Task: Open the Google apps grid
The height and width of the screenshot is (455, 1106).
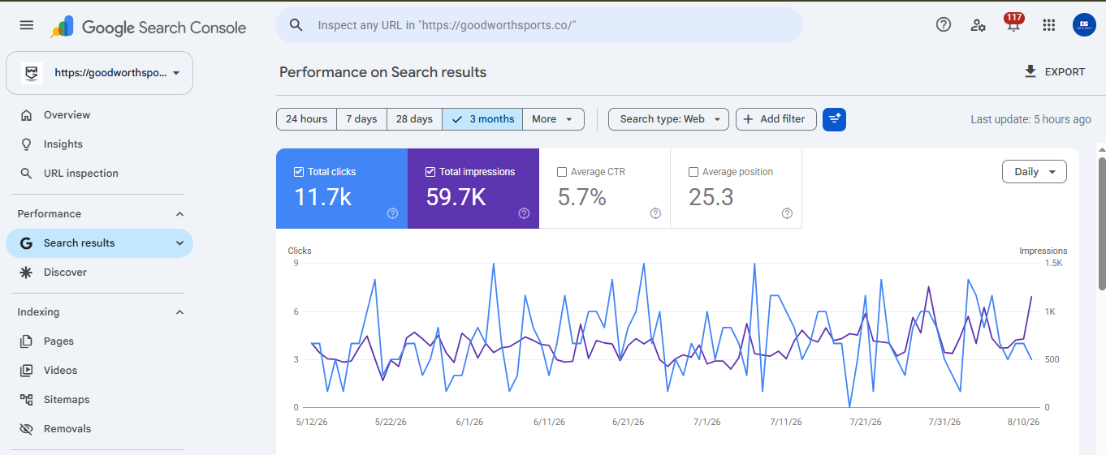Action: point(1049,25)
